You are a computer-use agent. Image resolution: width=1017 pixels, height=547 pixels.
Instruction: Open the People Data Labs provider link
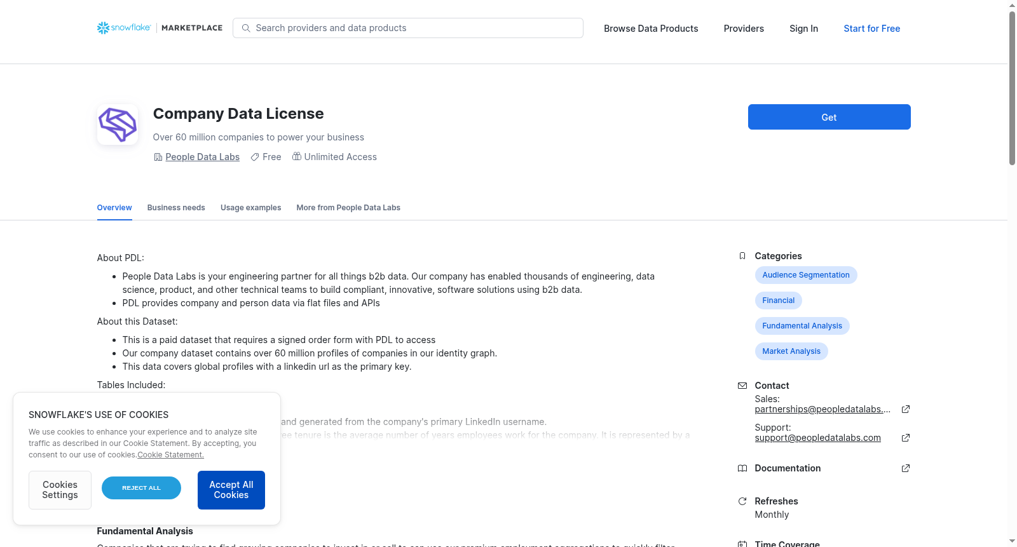[x=202, y=157]
